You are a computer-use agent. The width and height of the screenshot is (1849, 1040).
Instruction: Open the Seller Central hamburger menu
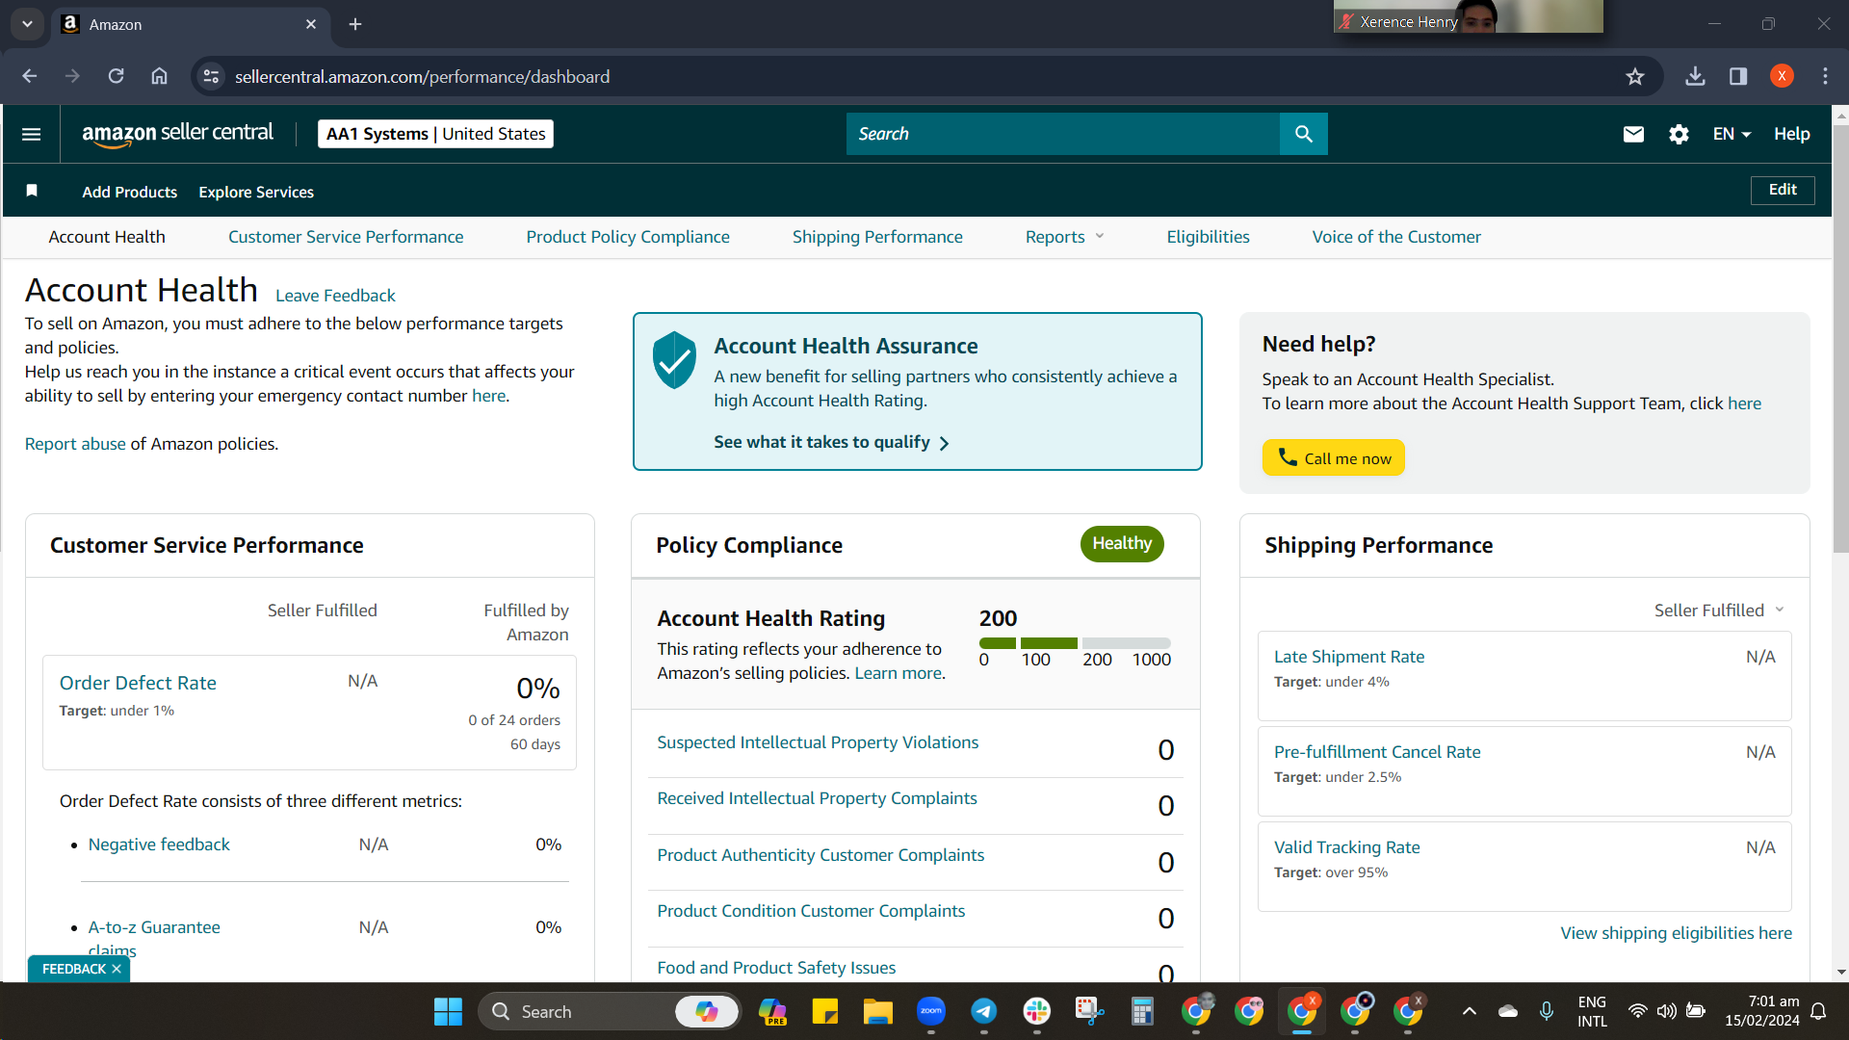[31, 134]
